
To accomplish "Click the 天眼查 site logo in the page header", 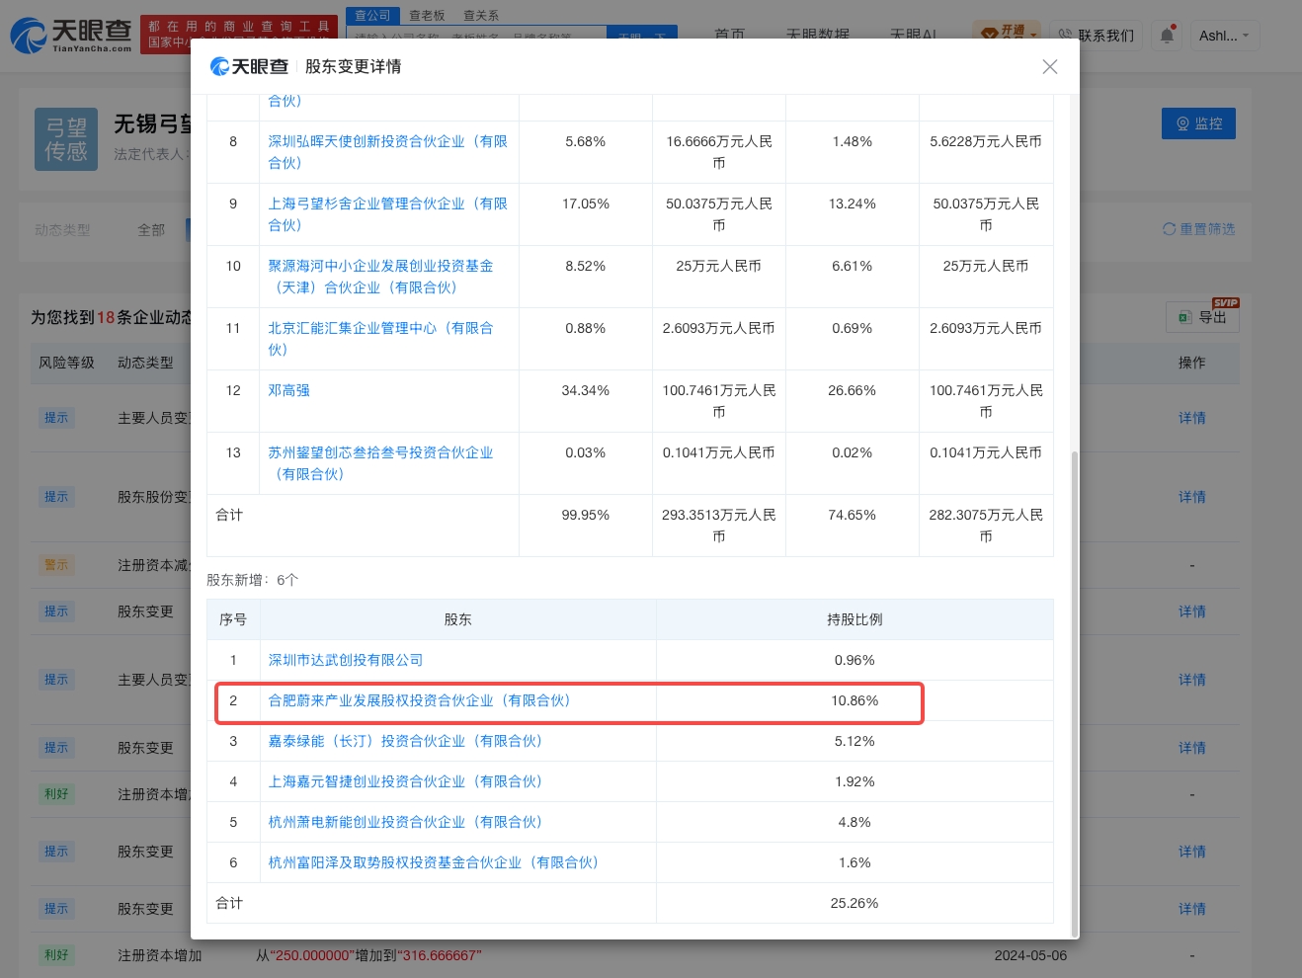I will click(71, 35).
